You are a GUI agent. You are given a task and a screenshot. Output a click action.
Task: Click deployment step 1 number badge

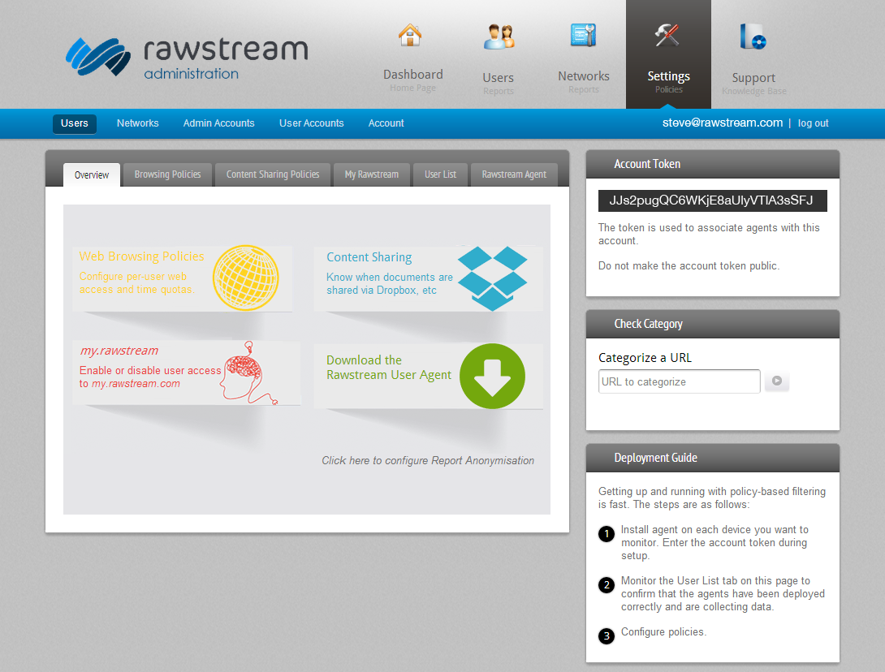(x=607, y=534)
